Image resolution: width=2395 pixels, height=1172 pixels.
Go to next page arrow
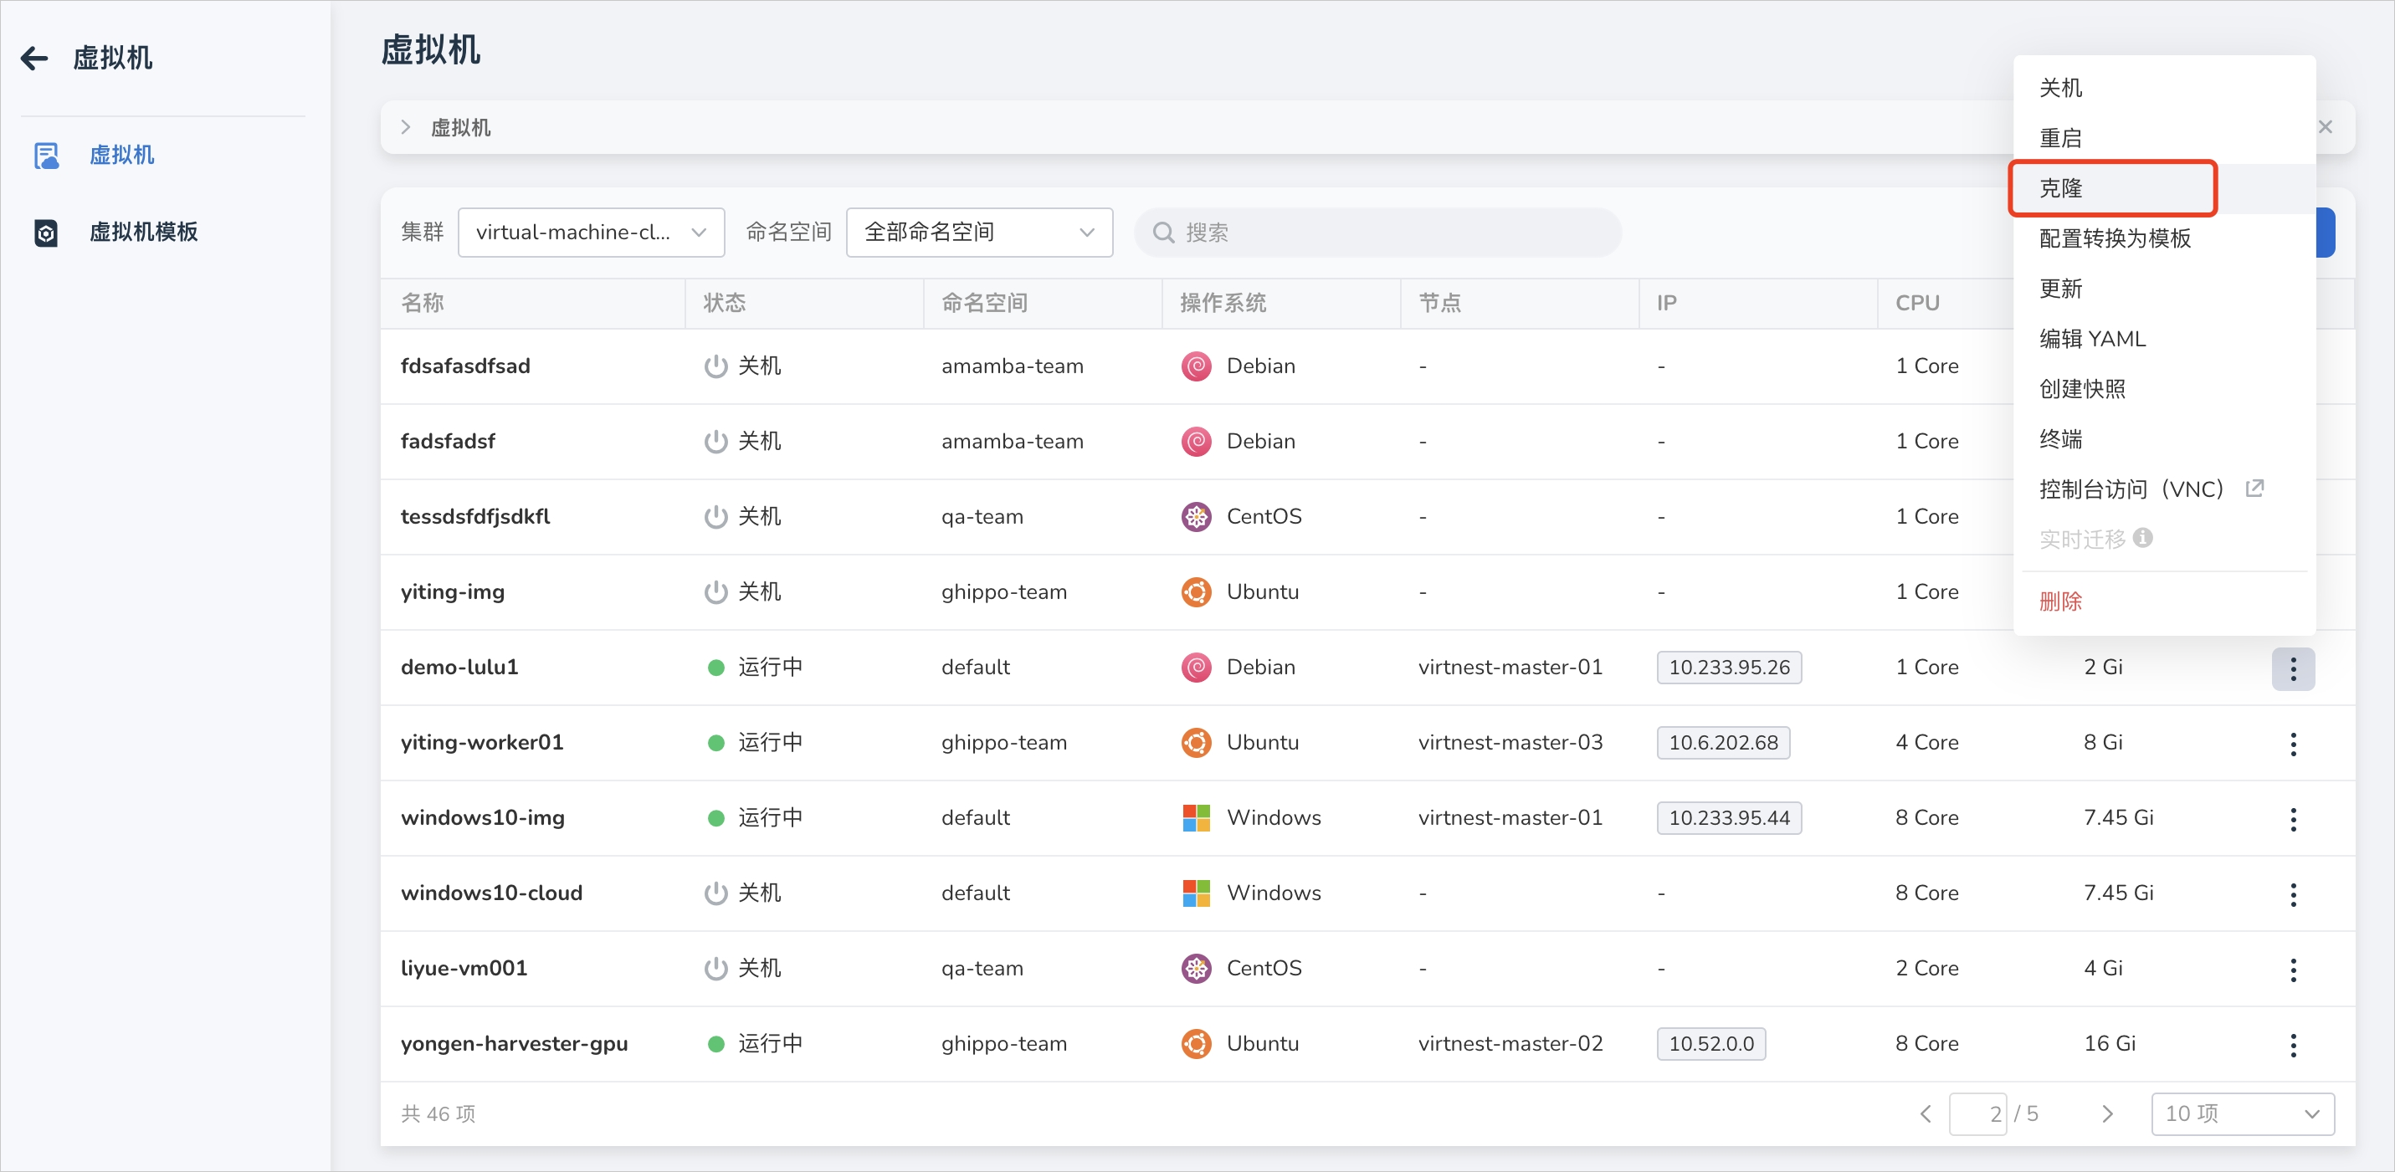tap(2107, 1114)
